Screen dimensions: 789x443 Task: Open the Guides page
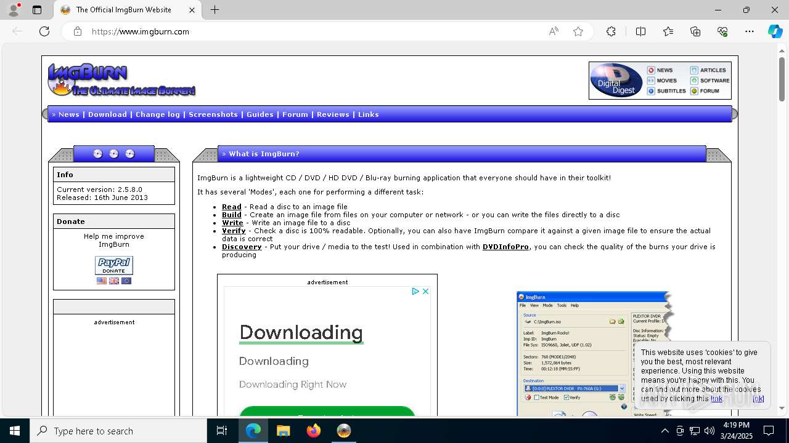point(260,114)
